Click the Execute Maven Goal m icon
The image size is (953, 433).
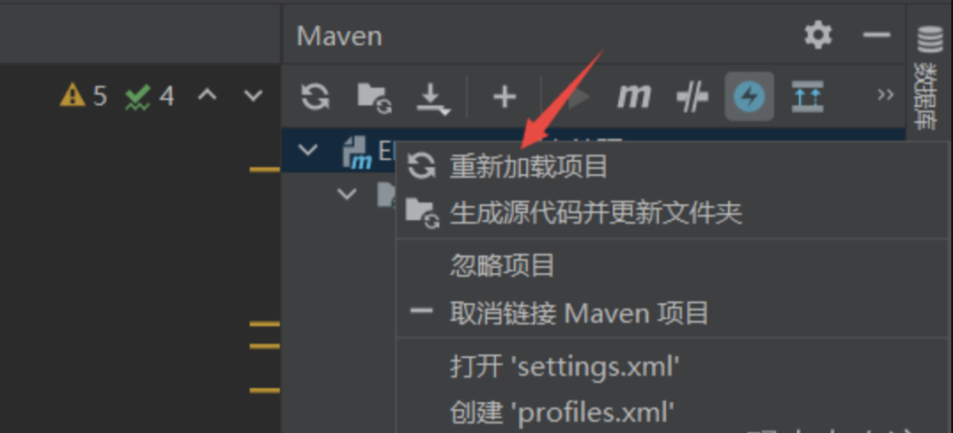633,97
